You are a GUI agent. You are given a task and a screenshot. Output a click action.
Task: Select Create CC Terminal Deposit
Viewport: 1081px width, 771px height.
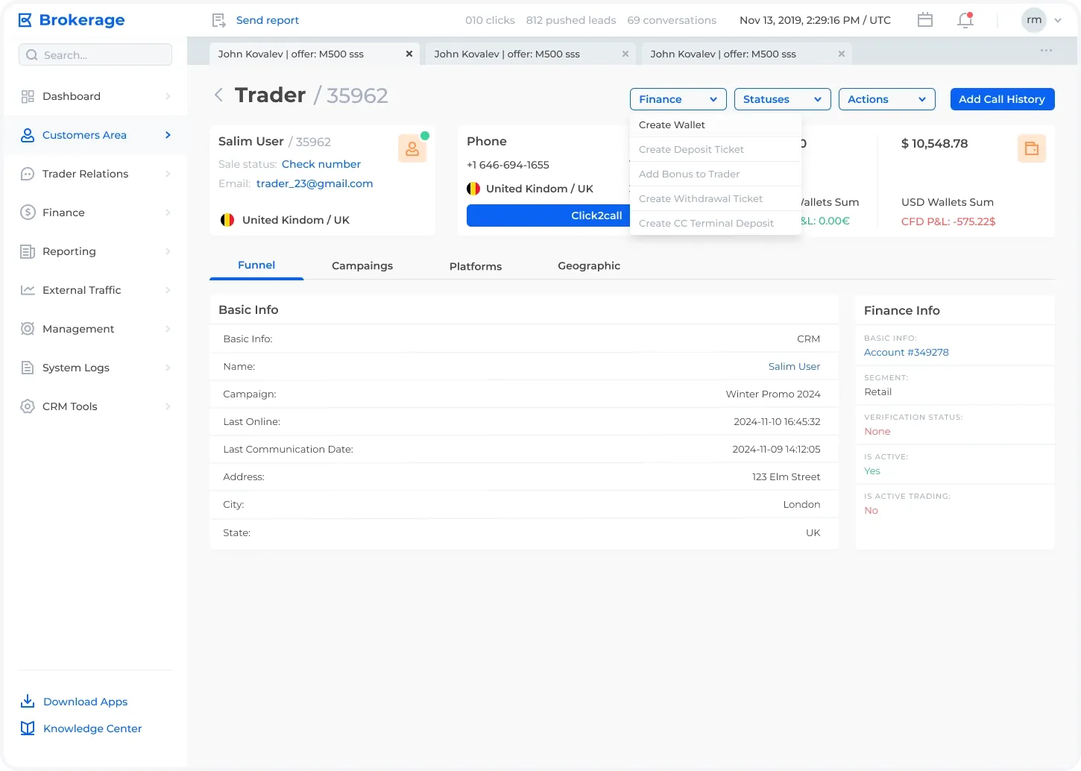click(716, 223)
